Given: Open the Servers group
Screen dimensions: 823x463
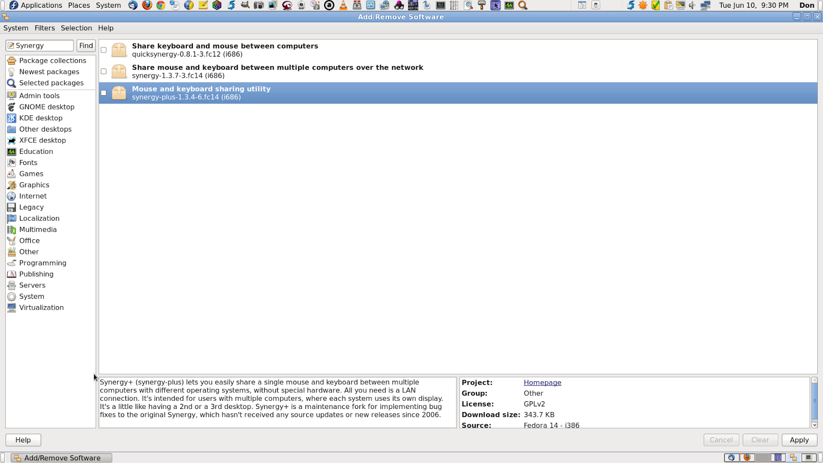Looking at the screenshot, I should 50,286.
